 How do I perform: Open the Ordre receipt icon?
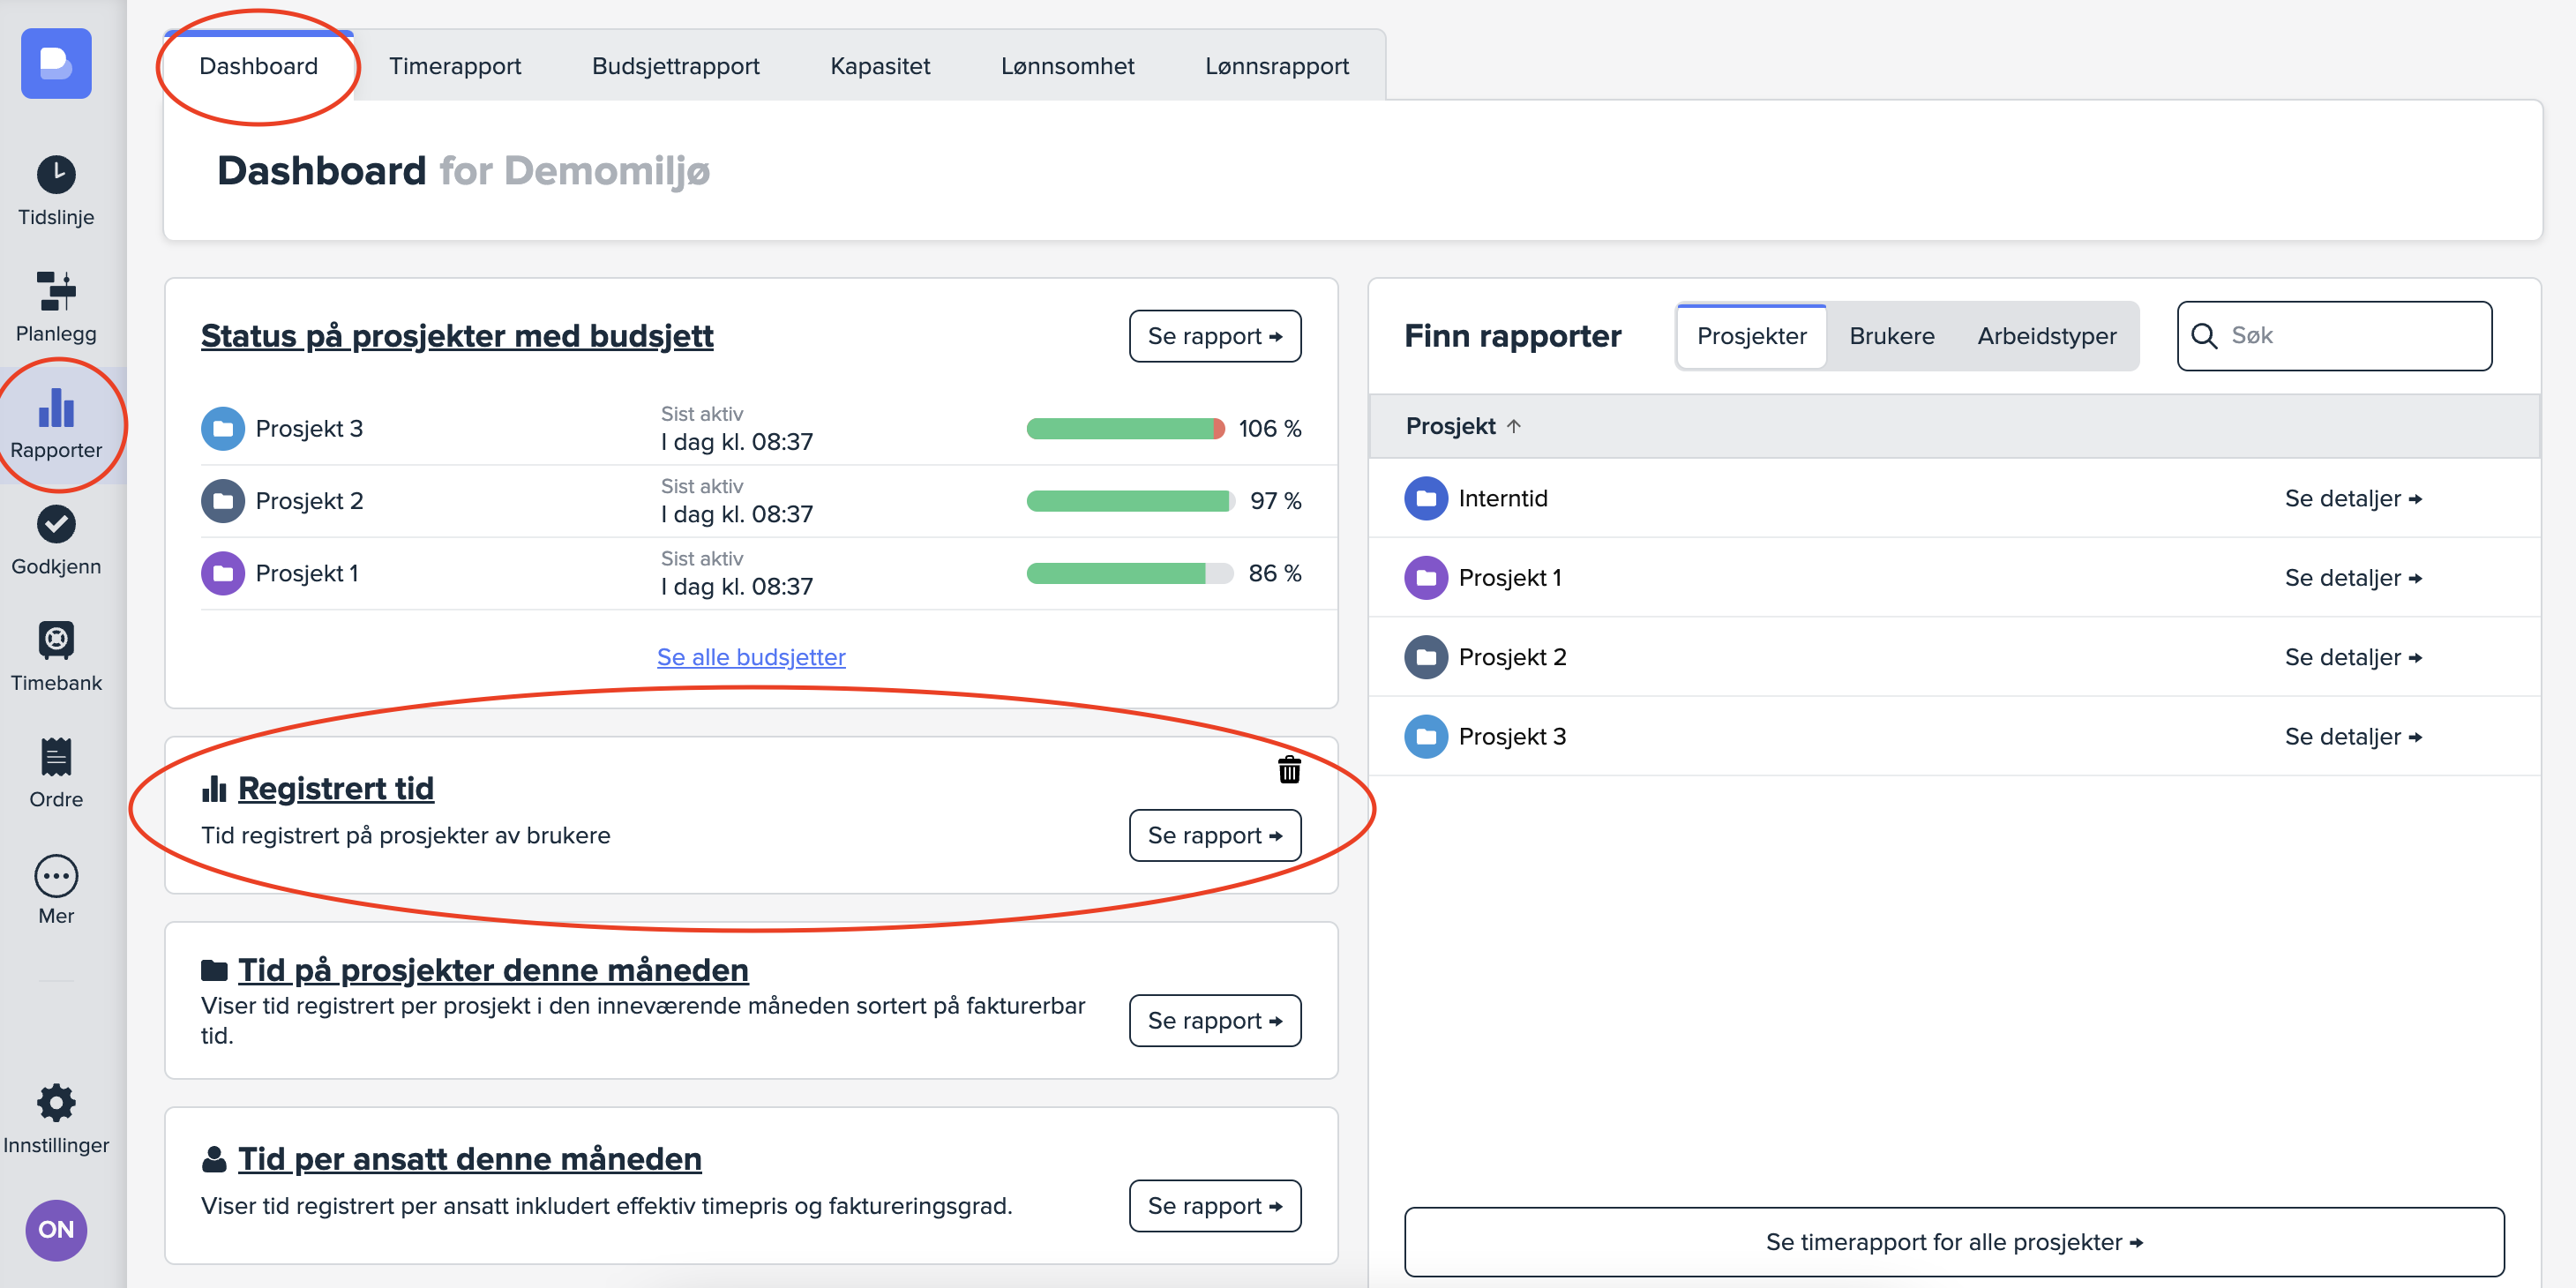pyautogui.click(x=56, y=772)
